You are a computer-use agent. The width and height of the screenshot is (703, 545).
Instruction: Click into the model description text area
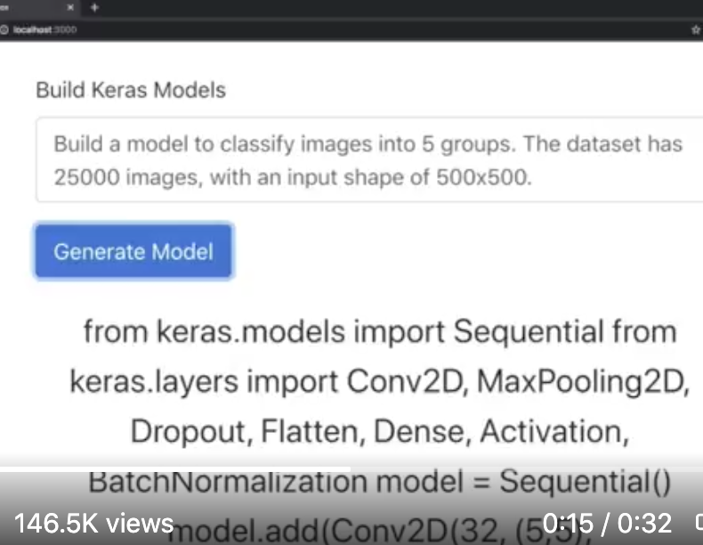(x=369, y=160)
